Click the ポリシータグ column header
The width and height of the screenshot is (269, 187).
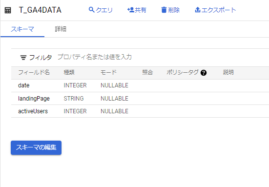click(x=183, y=72)
